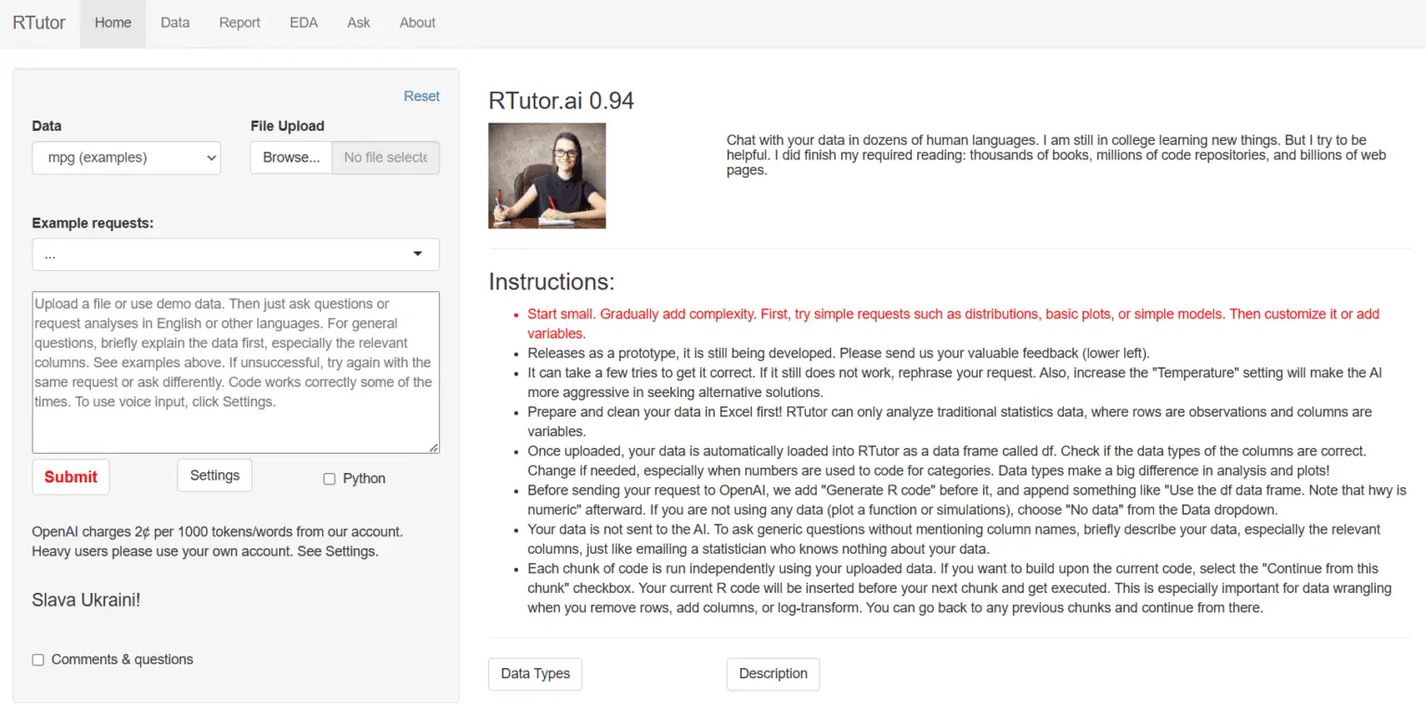
Task: Click the red 'Start small' instruction text
Action: [x=953, y=324]
